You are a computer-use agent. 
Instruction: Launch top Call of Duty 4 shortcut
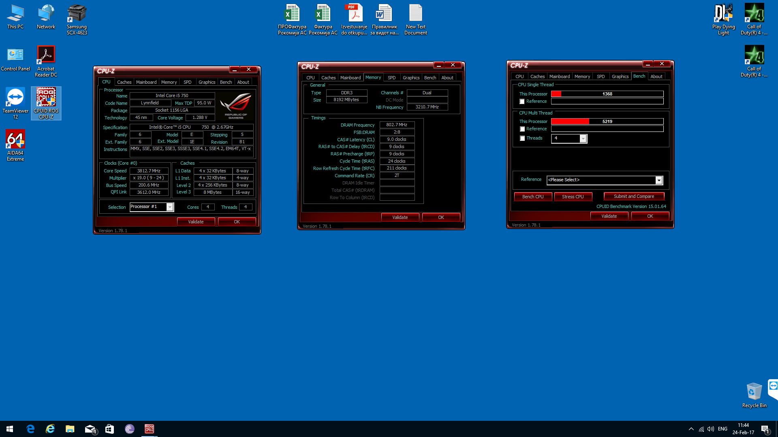point(754,20)
